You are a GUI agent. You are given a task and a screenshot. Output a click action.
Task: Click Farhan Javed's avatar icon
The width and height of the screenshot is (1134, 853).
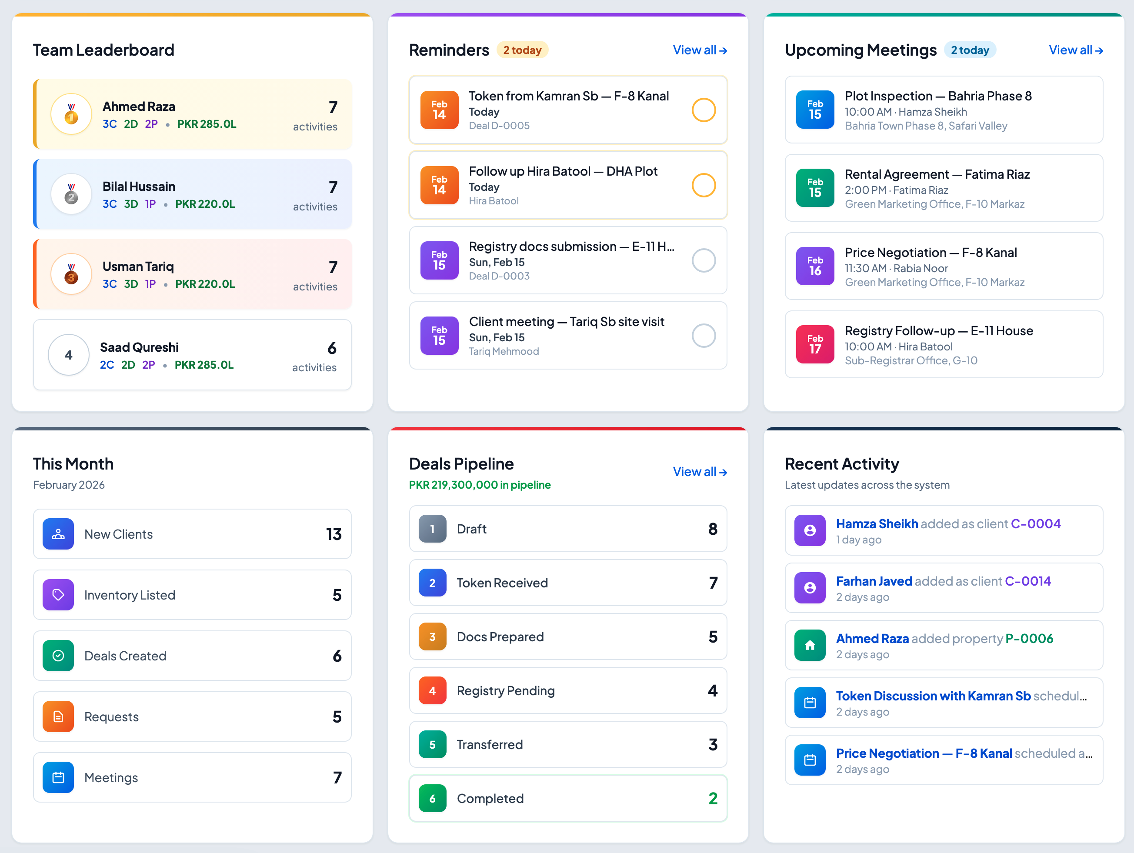tap(810, 587)
